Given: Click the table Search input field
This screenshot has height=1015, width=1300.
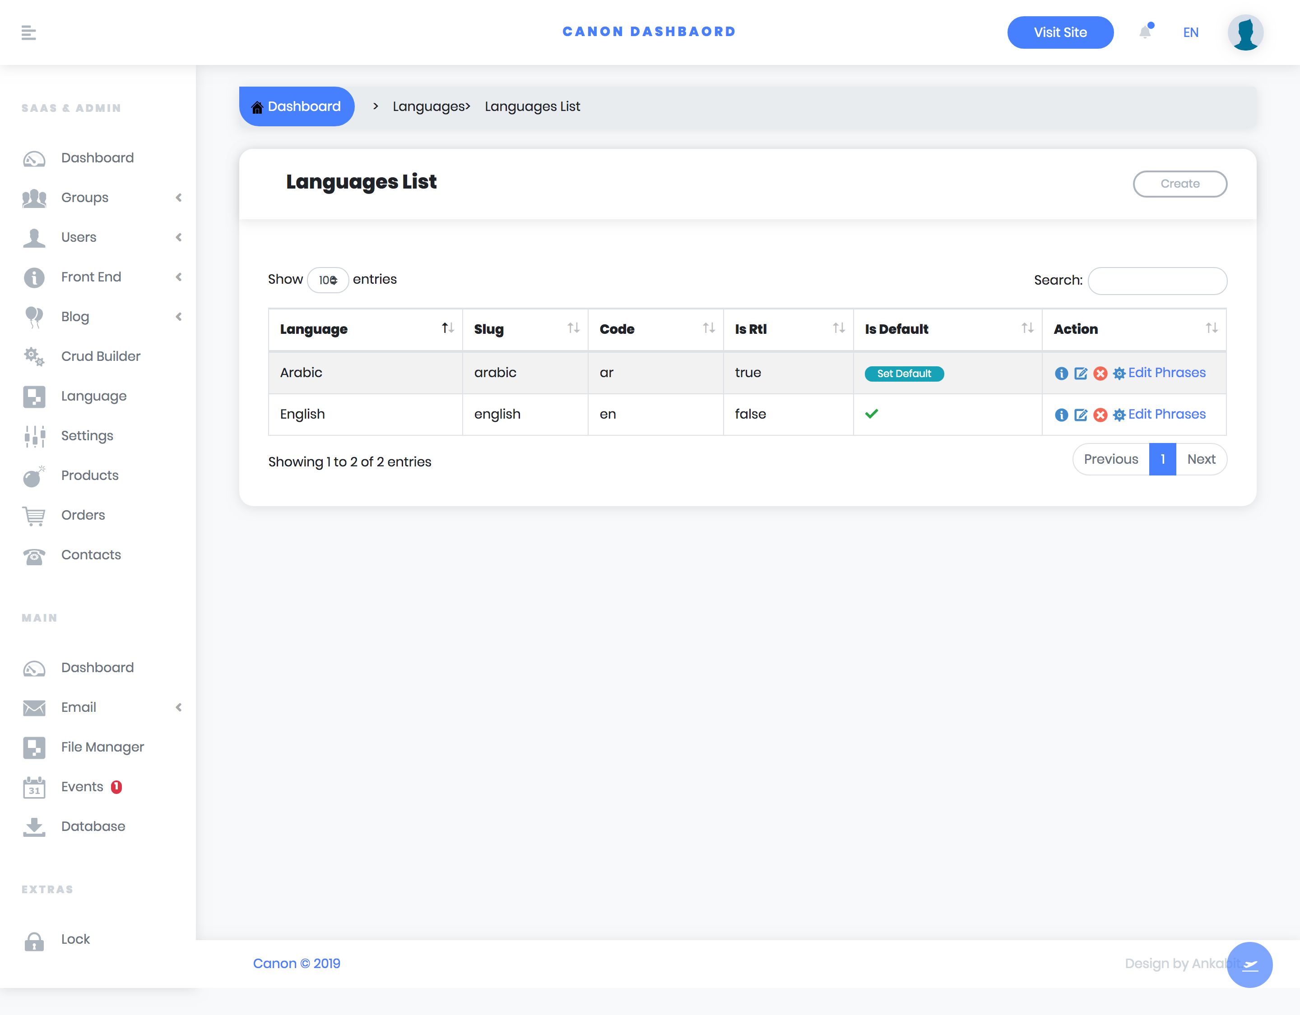Looking at the screenshot, I should click(1157, 281).
